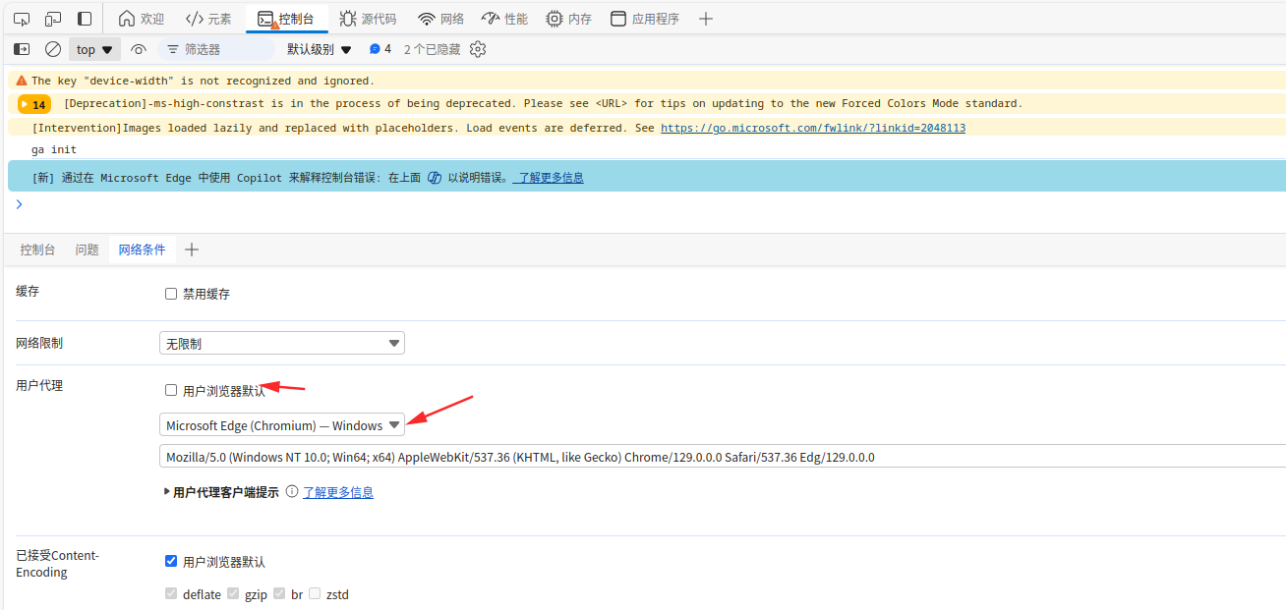Focus the 筛选器 console filter field
Image resolution: width=1286 pixels, height=610 pixels.
[x=216, y=49]
